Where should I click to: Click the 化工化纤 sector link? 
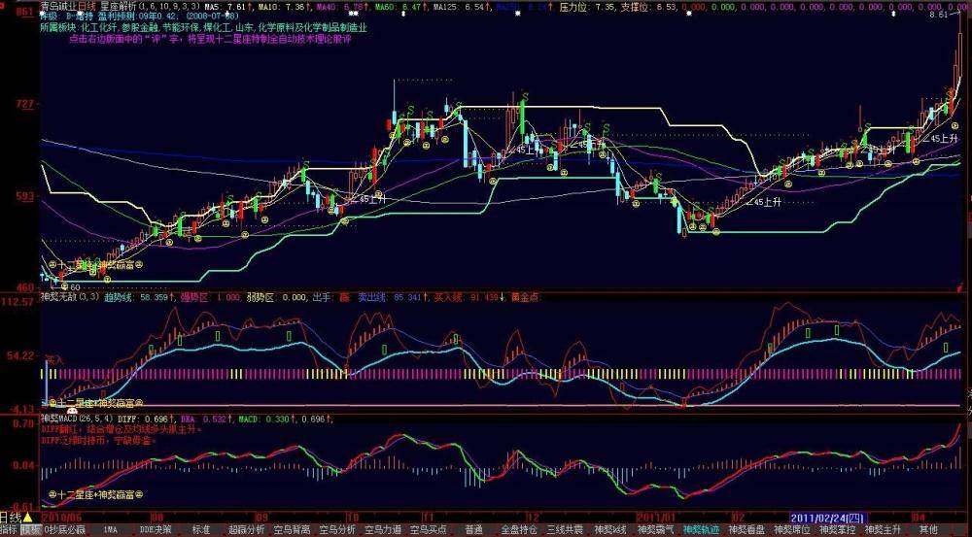tap(100, 28)
